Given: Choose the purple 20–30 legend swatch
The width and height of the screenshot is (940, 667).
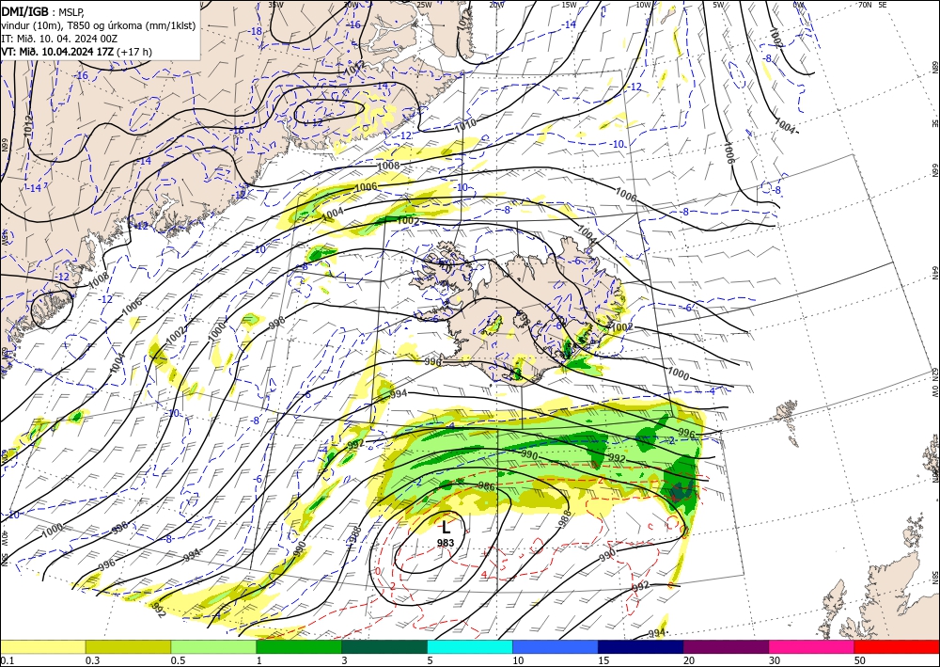Looking at the screenshot, I should point(726,646).
